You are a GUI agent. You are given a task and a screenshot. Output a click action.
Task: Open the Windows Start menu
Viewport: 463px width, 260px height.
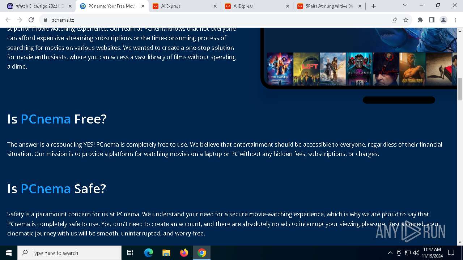9,253
